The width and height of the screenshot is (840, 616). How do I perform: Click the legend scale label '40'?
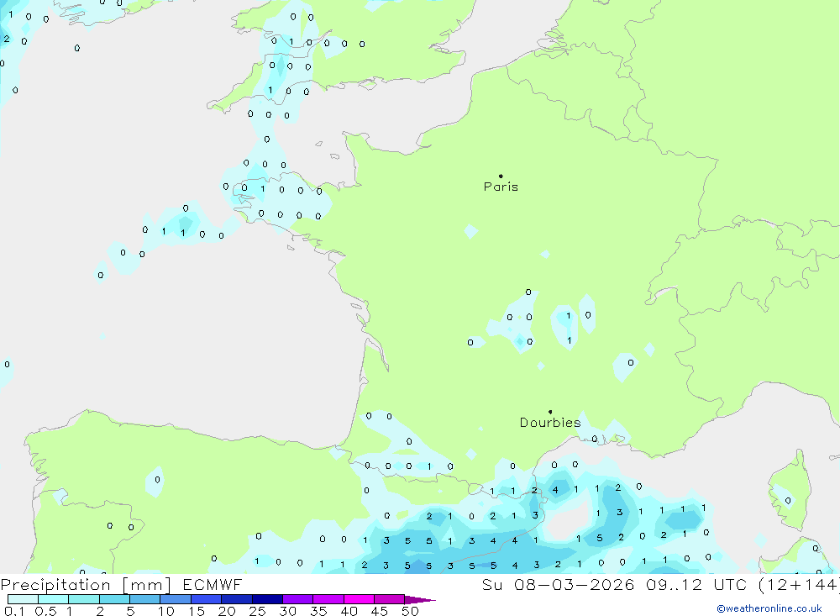[x=349, y=611]
